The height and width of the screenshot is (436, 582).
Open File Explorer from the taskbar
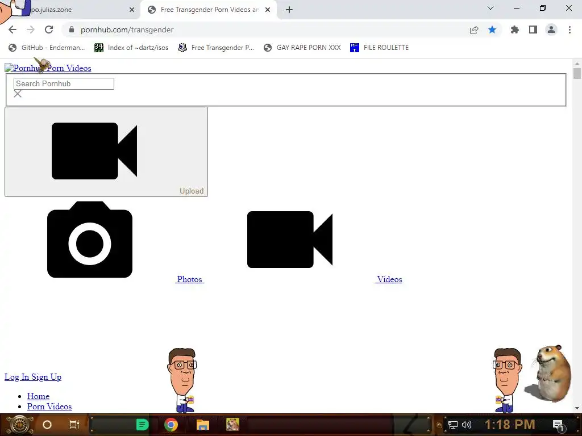tap(203, 425)
